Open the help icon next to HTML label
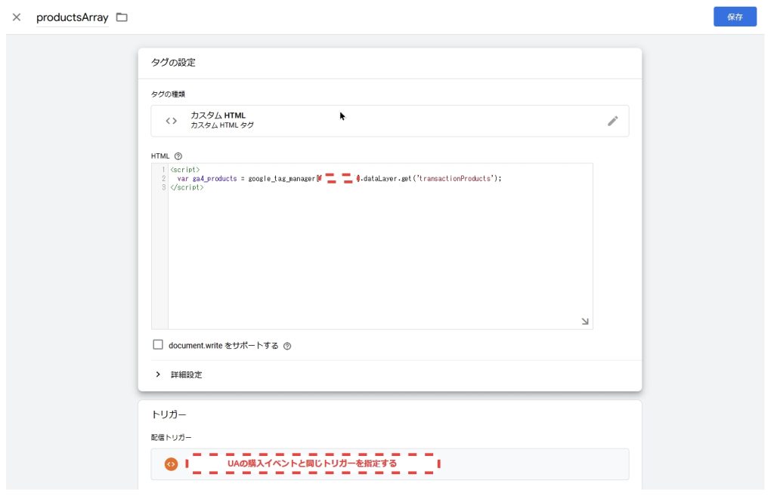 [178, 156]
